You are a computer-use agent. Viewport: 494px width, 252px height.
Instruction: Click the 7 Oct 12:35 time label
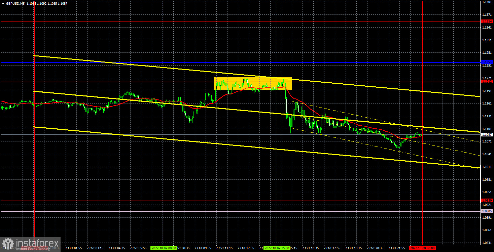pos(246,248)
